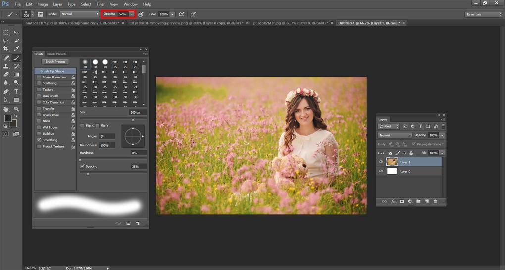
Task: Open the layer blend mode dropdown
Action: point(395,135)
